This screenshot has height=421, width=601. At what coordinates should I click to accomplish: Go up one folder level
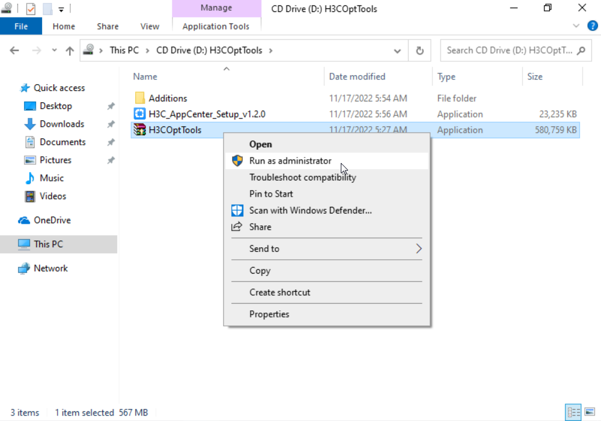pos(70,51)
